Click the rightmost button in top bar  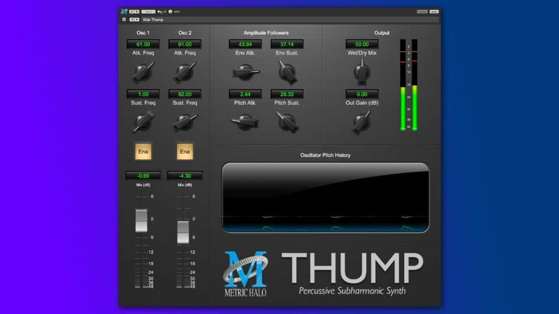click(x=434, y=12)
